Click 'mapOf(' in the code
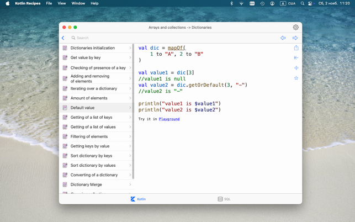 (x=177, y=48)
